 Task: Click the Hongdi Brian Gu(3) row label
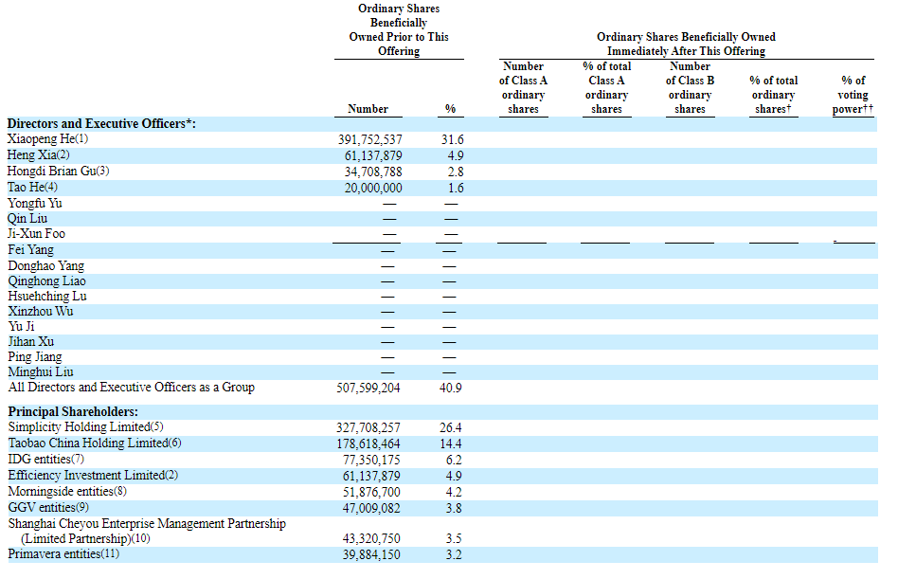coord(59,171)
